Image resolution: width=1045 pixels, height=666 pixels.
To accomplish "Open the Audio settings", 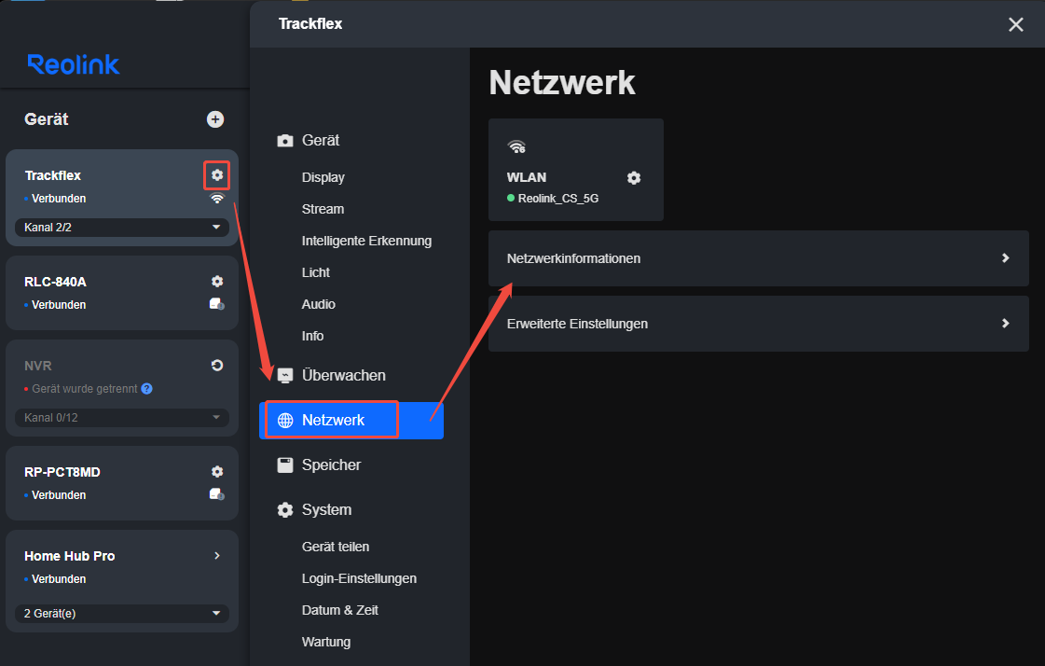I will point(319,304).
